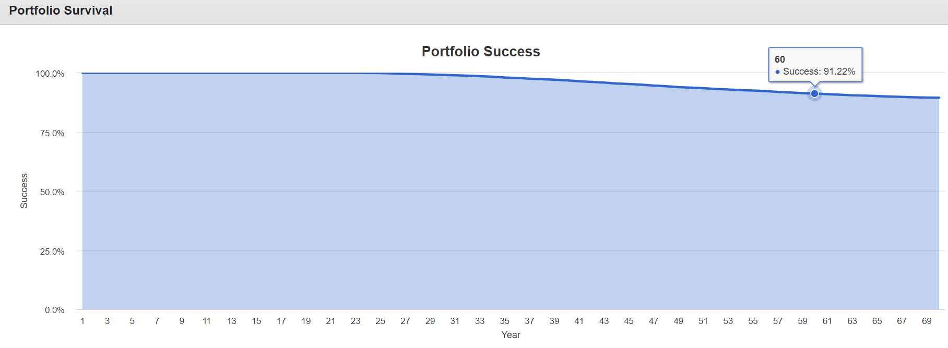This screenshot has height=348, width=948.
Task: Click the vertical 'Success' y-axis title
Action: click(24, 191)
